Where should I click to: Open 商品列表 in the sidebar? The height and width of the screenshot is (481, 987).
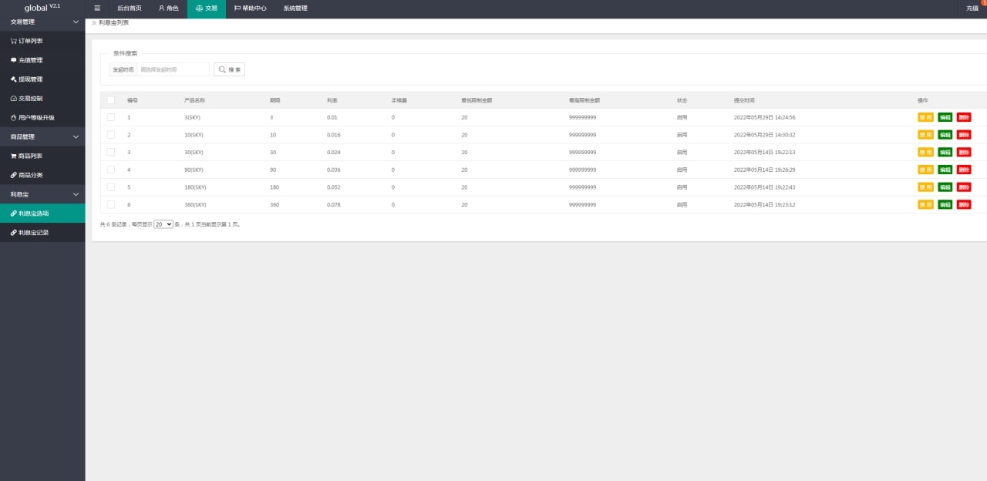click(31, 156)
